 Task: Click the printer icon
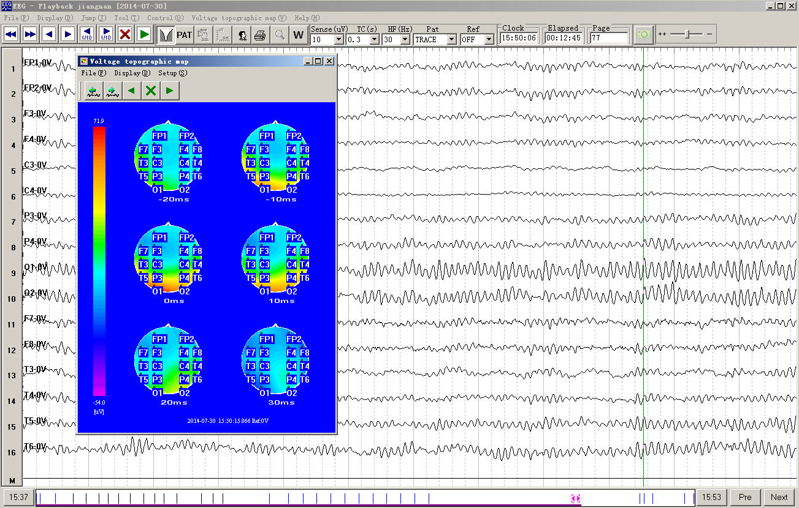tap(260, 35)
